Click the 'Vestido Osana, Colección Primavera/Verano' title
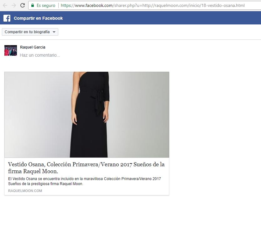Viewport: 261px width, 228px height. click(86, 168)
